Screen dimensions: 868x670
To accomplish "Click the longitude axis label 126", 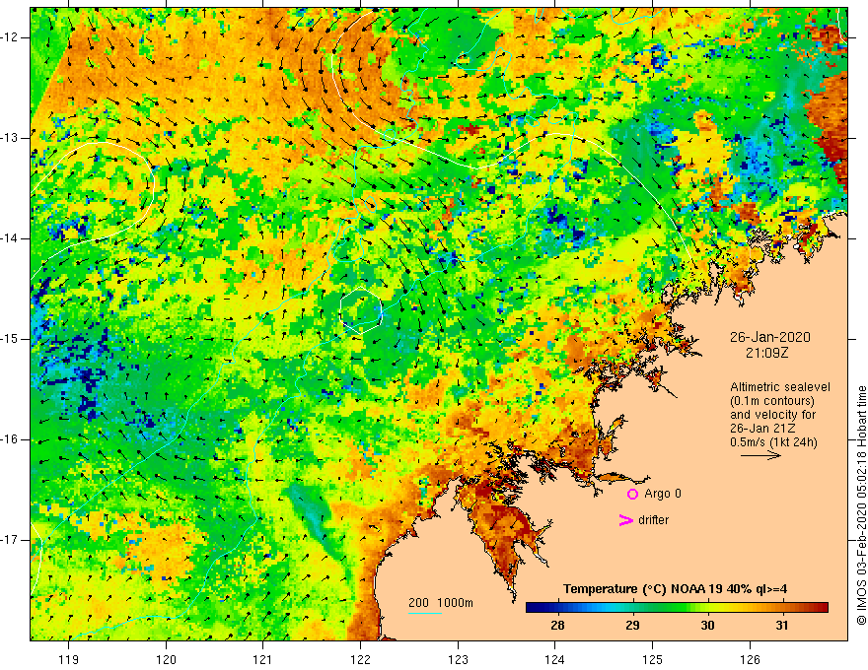I will tap(750, 659).
